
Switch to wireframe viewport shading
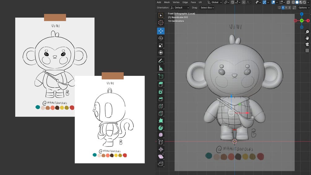tap(293, 2)
